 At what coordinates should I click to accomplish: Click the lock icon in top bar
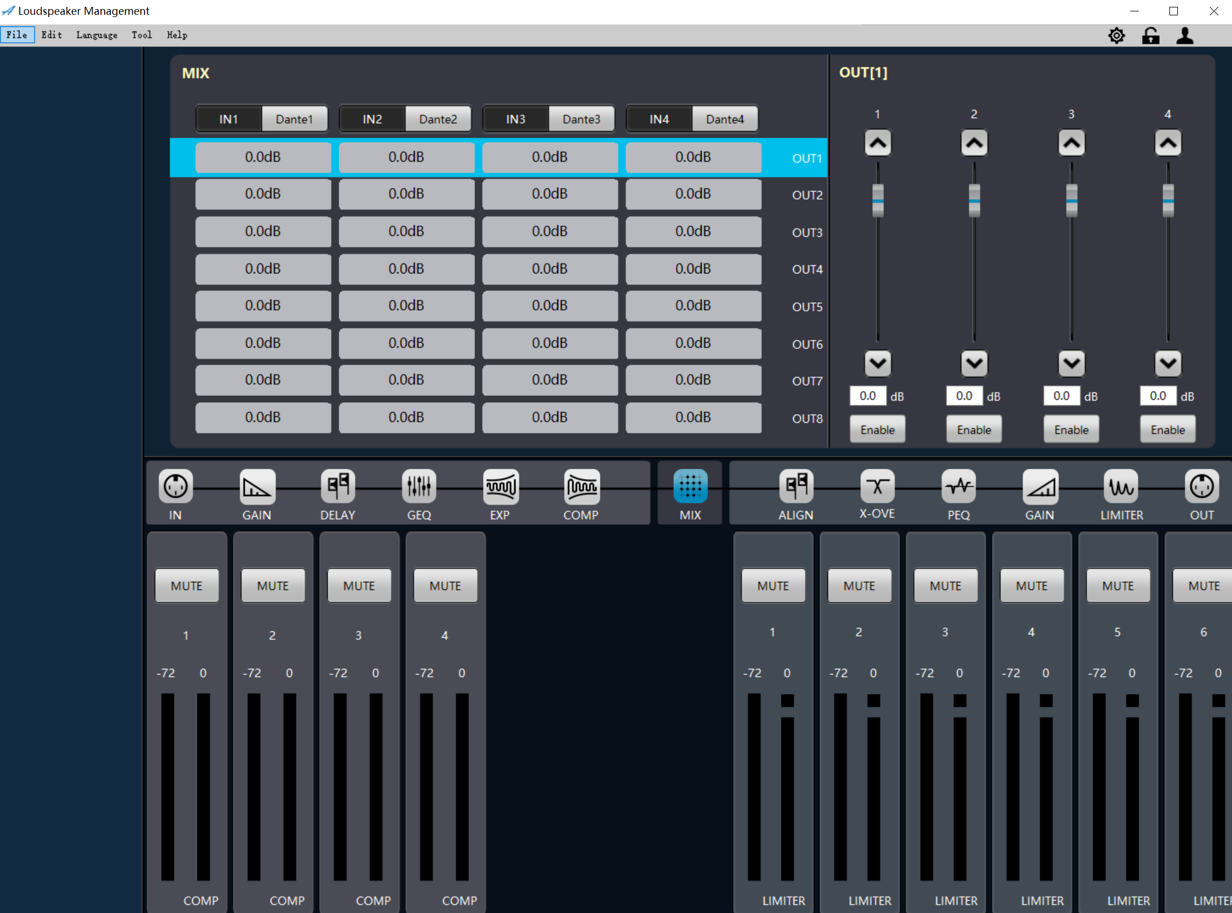[1150, 36]
